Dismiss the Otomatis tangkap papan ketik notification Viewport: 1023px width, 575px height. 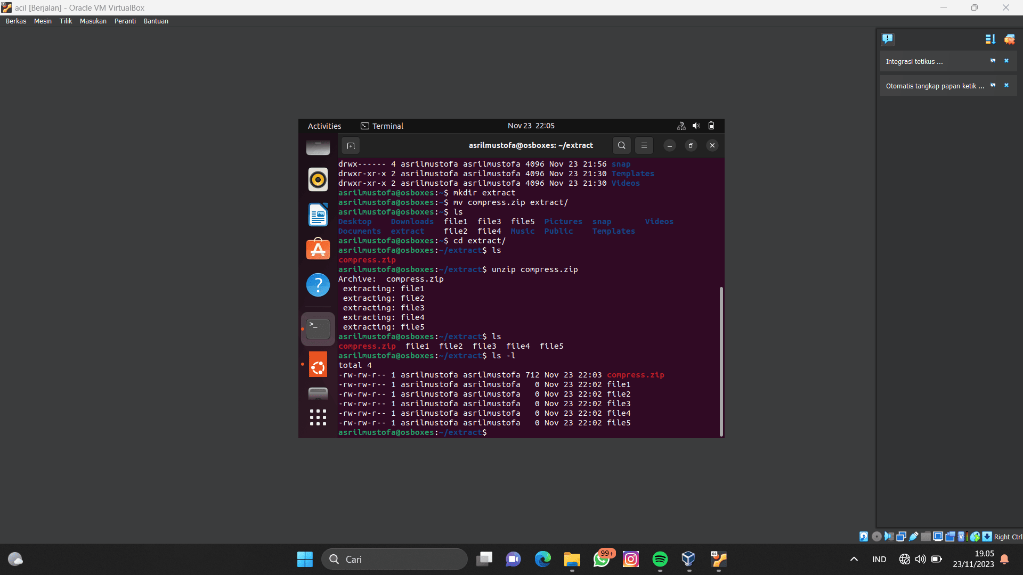[x=1006, y=85]
